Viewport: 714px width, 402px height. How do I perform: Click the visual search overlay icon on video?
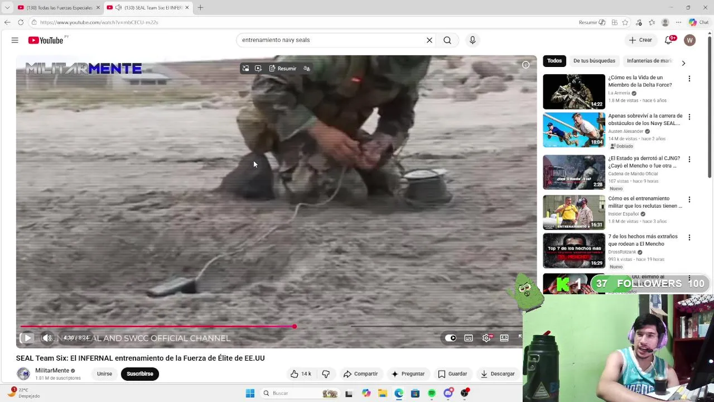click(258, 69)
